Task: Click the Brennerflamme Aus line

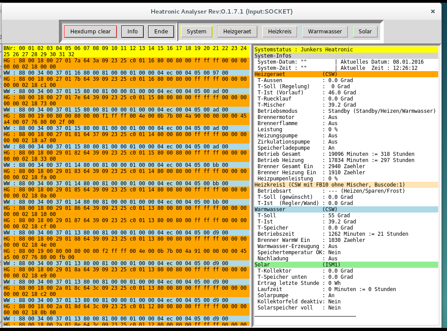Action: tap(297, 123)
